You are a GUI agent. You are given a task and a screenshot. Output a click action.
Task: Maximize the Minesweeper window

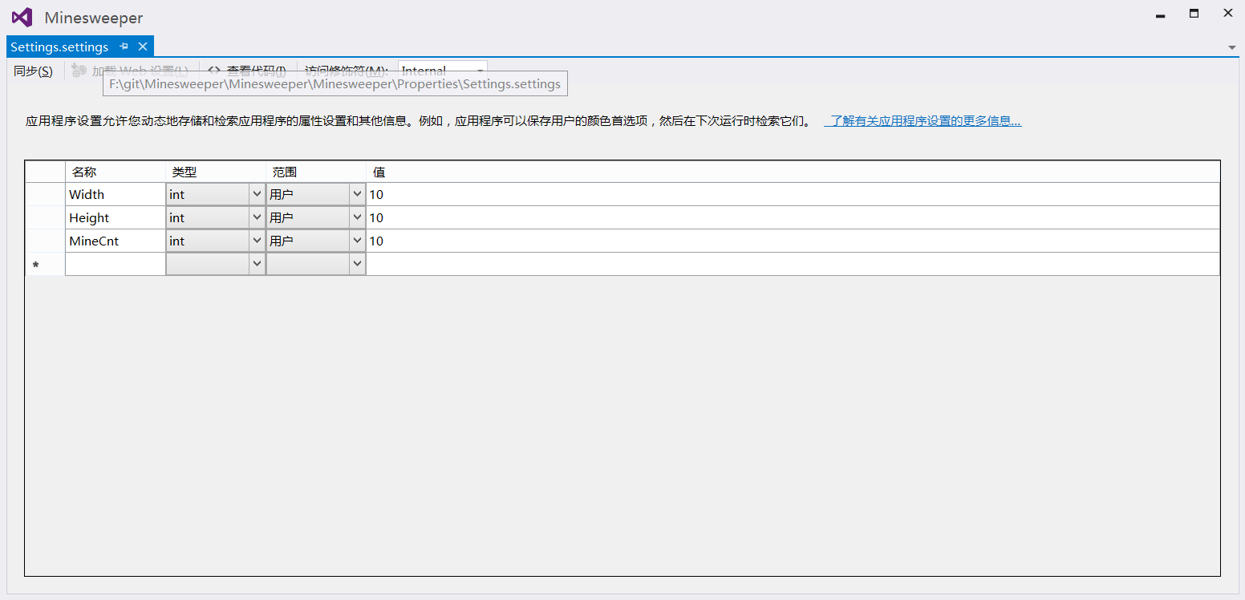(1194, 14)
